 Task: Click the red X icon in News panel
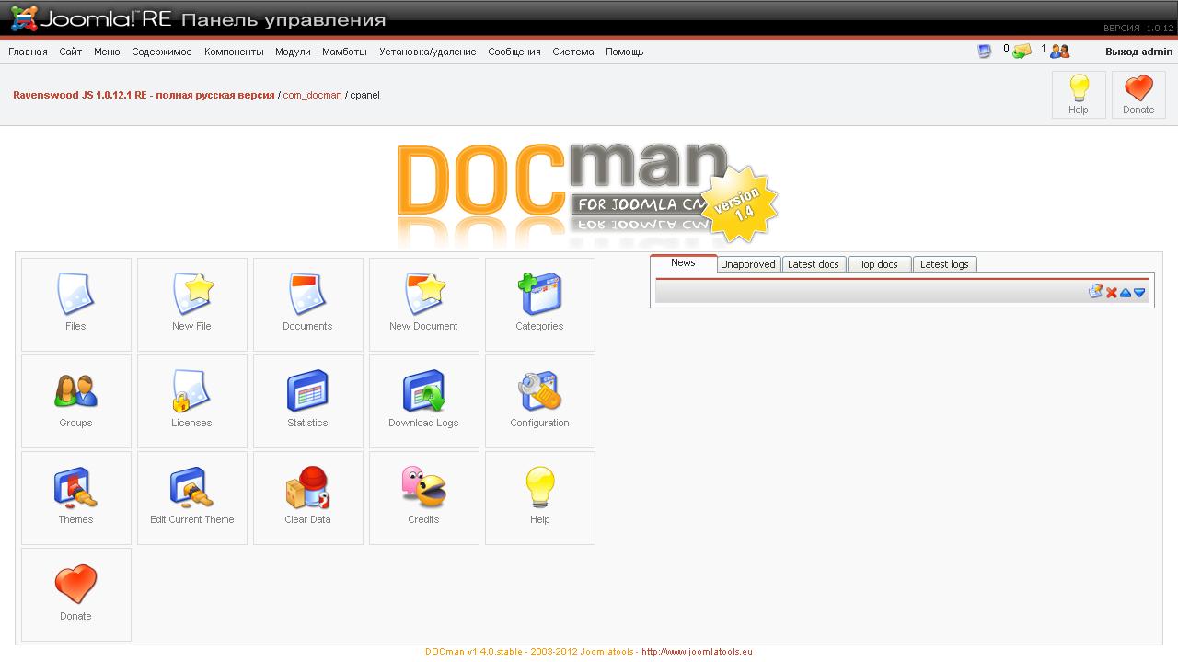1112,293
